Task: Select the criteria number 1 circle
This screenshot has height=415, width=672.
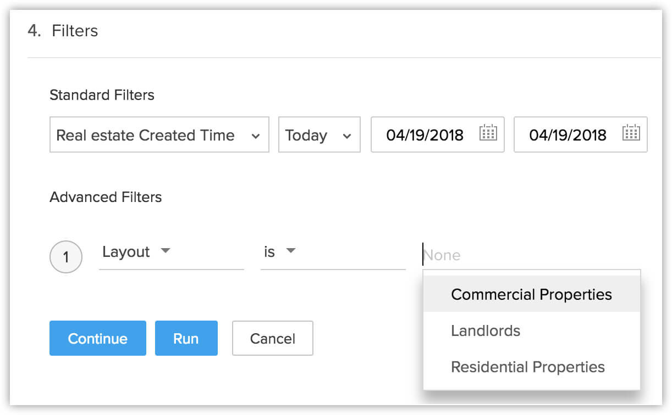Action: tap(66, 256)
